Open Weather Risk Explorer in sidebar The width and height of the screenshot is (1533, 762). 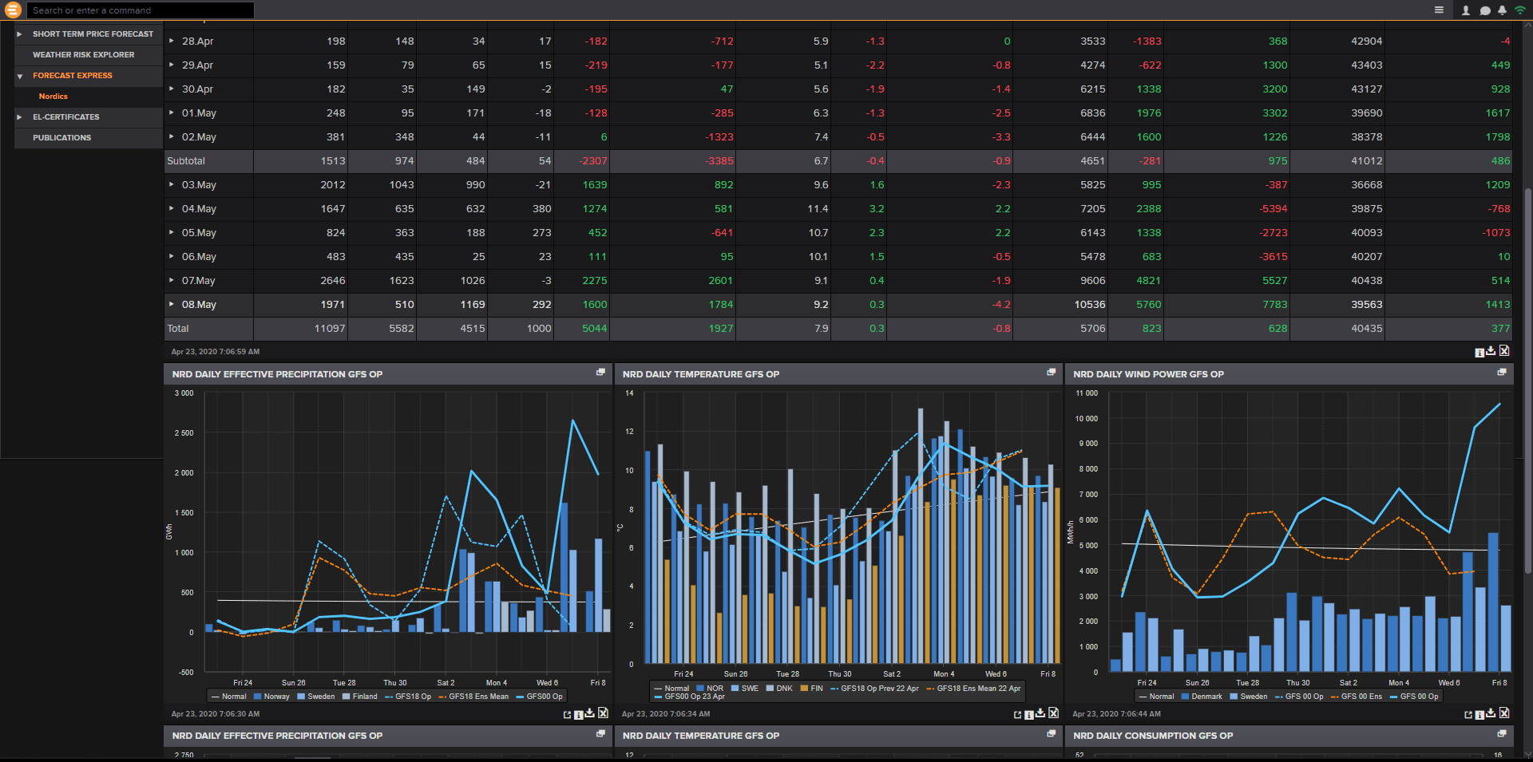tap(83, 55)
